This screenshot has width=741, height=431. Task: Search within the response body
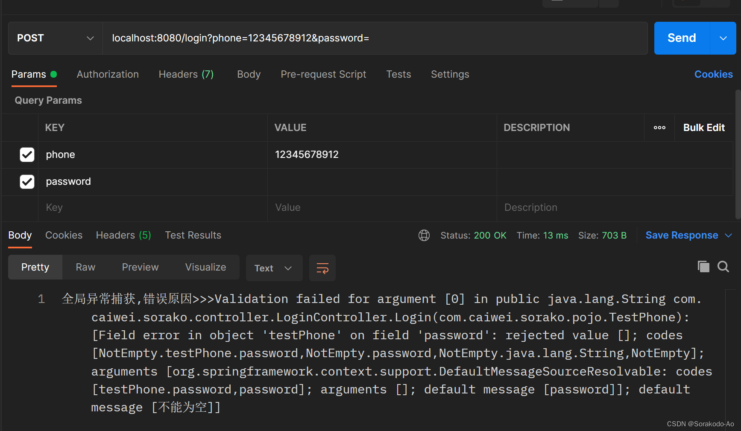(723, 266)
